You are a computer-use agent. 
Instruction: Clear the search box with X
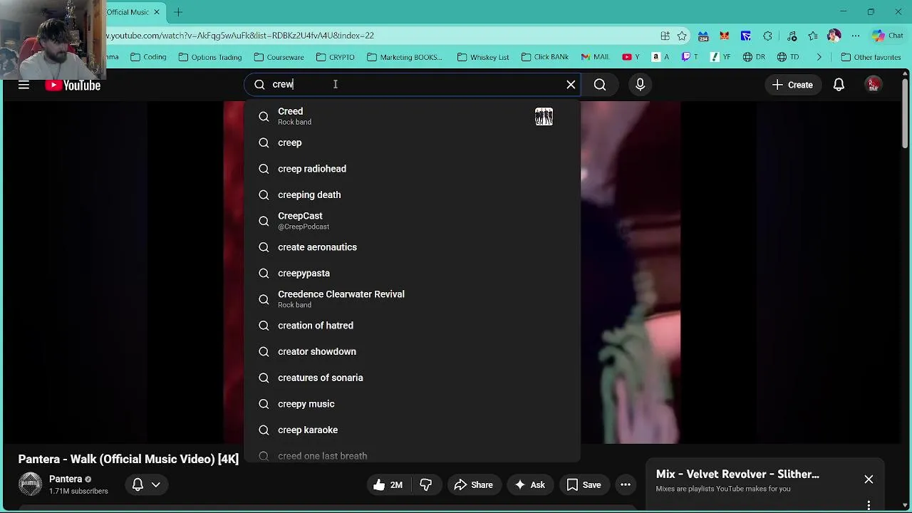tap(571, 85)
